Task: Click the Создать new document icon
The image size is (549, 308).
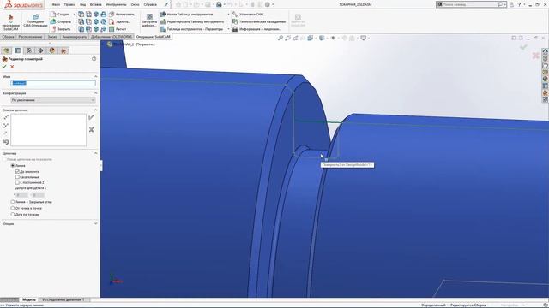Action: (53, 15)
